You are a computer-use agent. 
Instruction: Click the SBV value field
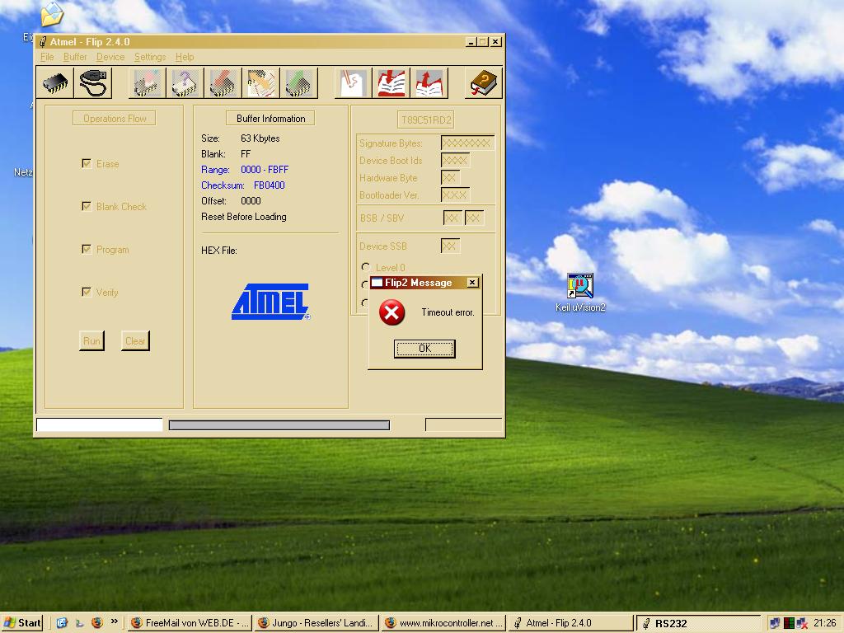coord(474,218)
